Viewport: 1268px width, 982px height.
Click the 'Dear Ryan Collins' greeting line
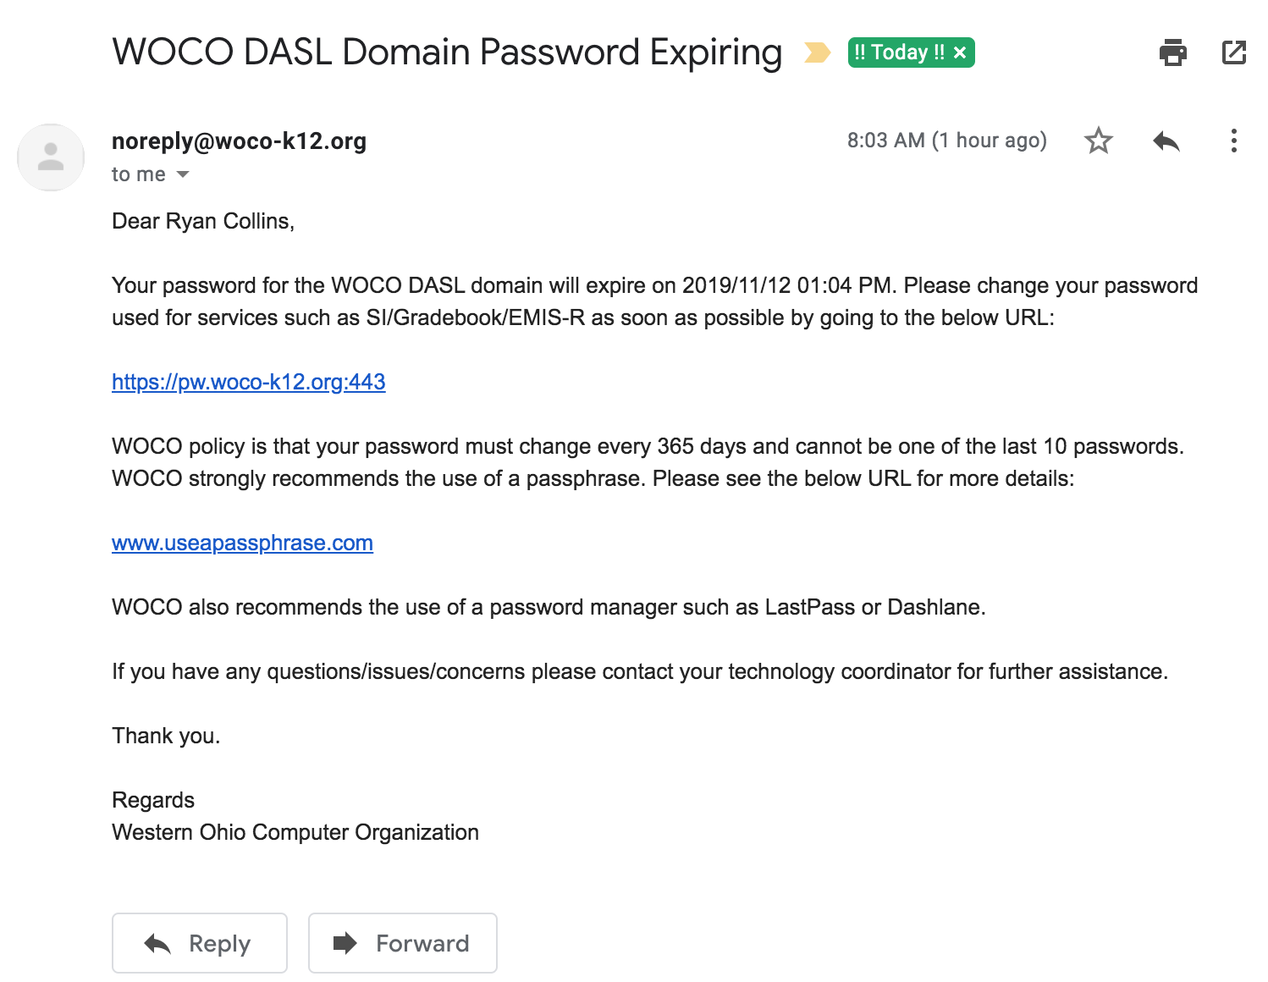click(203, 221)
